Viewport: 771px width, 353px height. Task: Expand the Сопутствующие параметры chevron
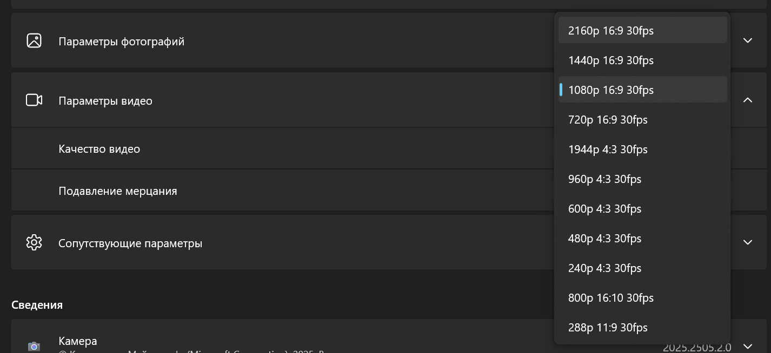pos(748,242)
